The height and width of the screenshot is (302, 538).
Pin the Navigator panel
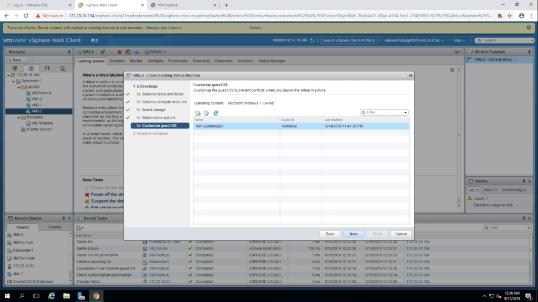(x=69, y=52)
